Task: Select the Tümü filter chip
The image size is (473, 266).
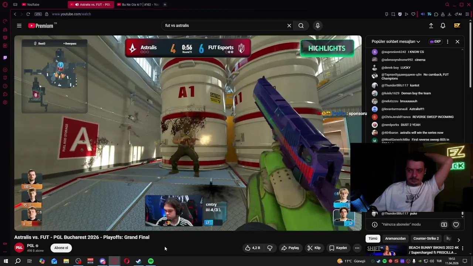Action: click(x=373, y=239)
